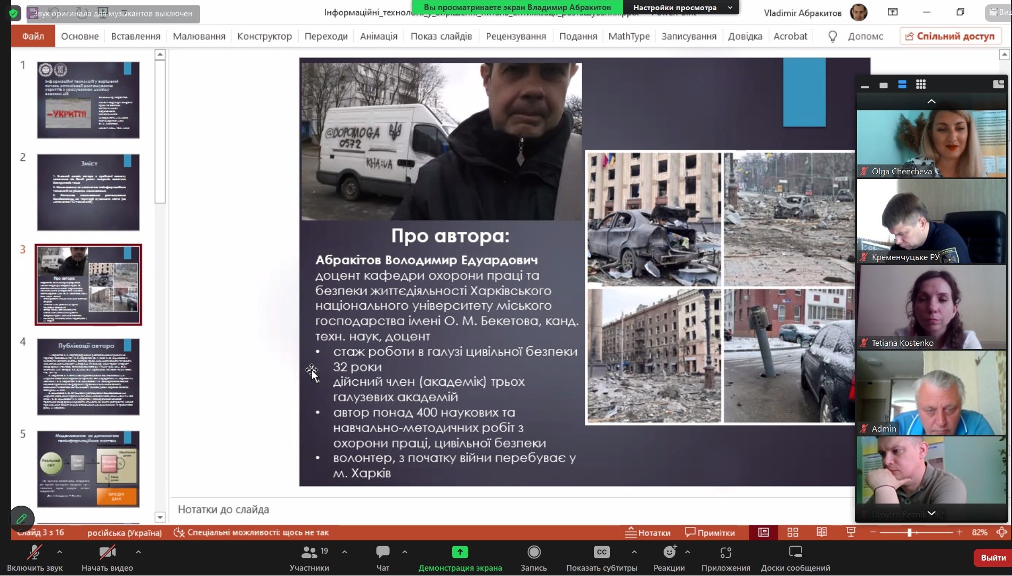Open caret menu next to Реакции

(x=688, y=552)
